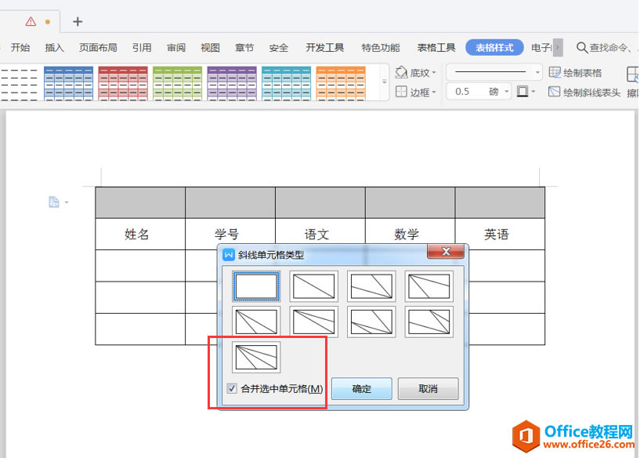The image size is (640, 458).
Task: Select the 表格样式 tab
Action: point(494,47)
